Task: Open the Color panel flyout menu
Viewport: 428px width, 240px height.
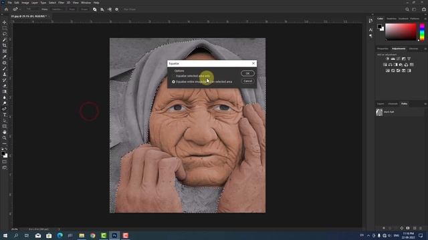Action: (425, 19)
